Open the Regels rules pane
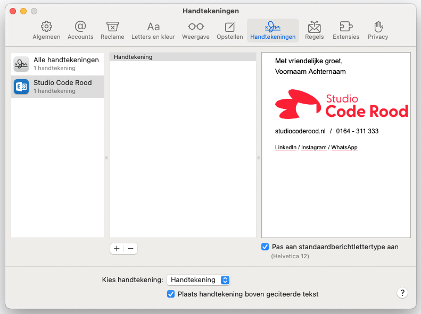421x314 pixels. coord(314,30)
